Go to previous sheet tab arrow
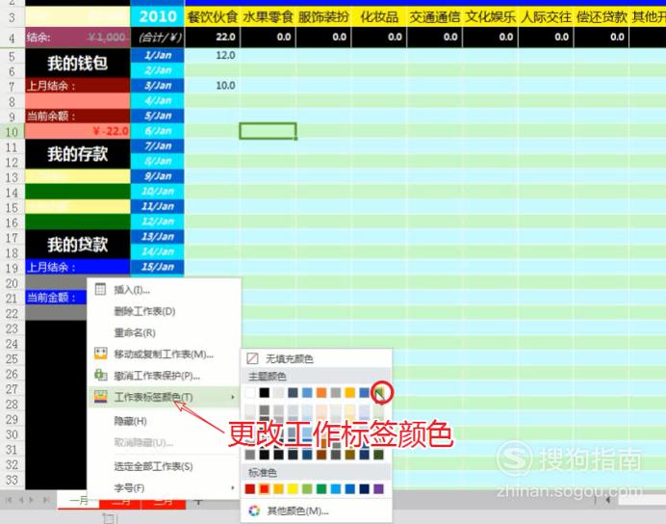Image resolution: width=666 pixels, height=524 pixels. tap(20, 500)
